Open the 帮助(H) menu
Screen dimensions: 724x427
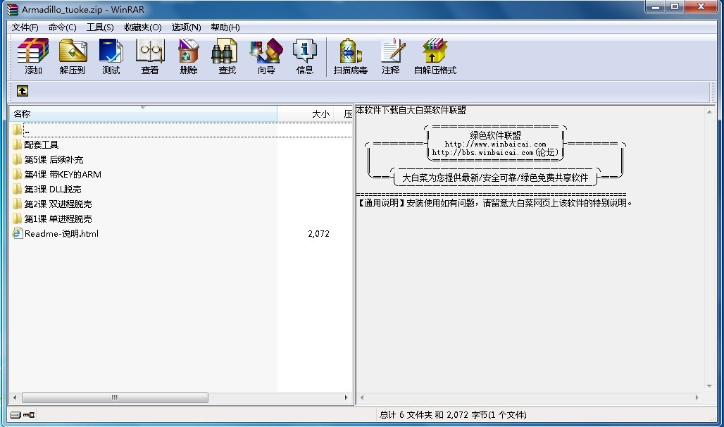[x=225, y=27]
